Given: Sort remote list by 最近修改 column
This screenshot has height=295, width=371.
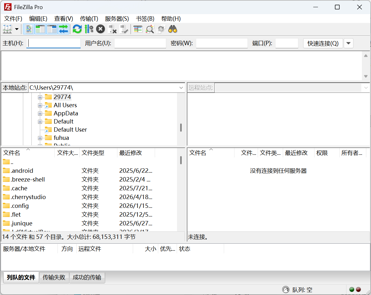Looking at the screenshot, I should tap(298, 153).
